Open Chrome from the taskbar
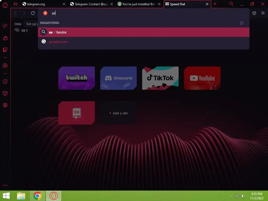268x201 pixels. (37, 196)
